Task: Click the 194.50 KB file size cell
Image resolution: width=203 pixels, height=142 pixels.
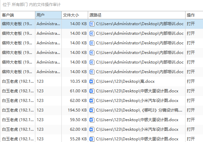Action: (x=77, y=110)
